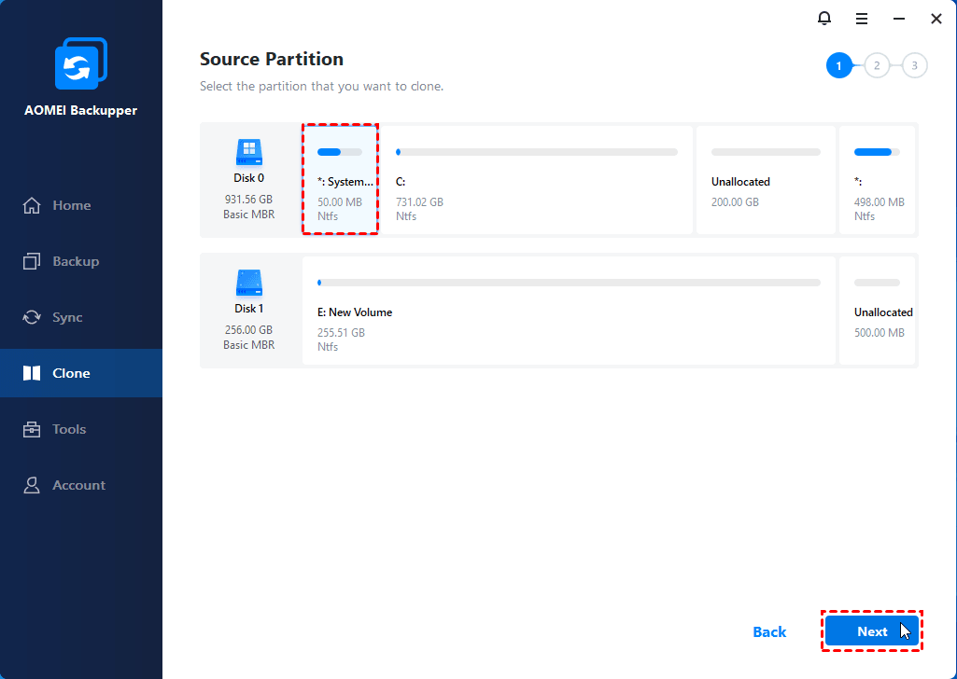Click the Account person icon in sidebar
Image resolution: width=957 pixels, height=679 pixels.
pos(32,485)
